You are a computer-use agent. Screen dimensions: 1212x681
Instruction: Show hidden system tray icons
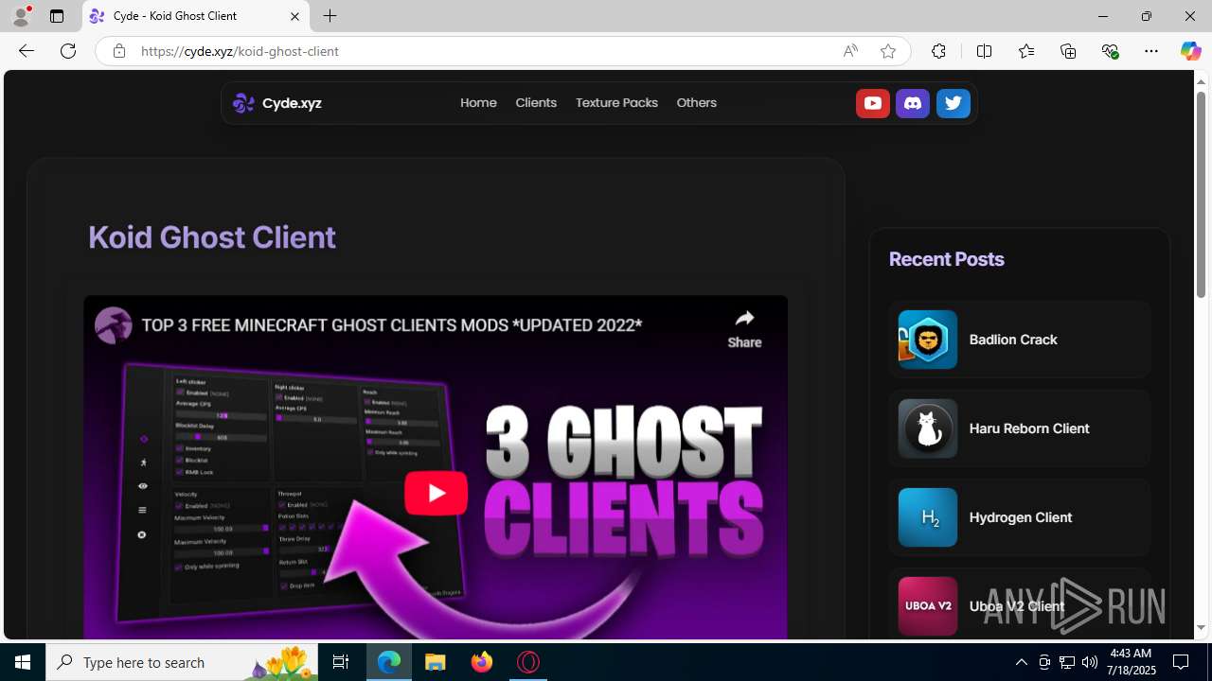(x=1021, y=662)
